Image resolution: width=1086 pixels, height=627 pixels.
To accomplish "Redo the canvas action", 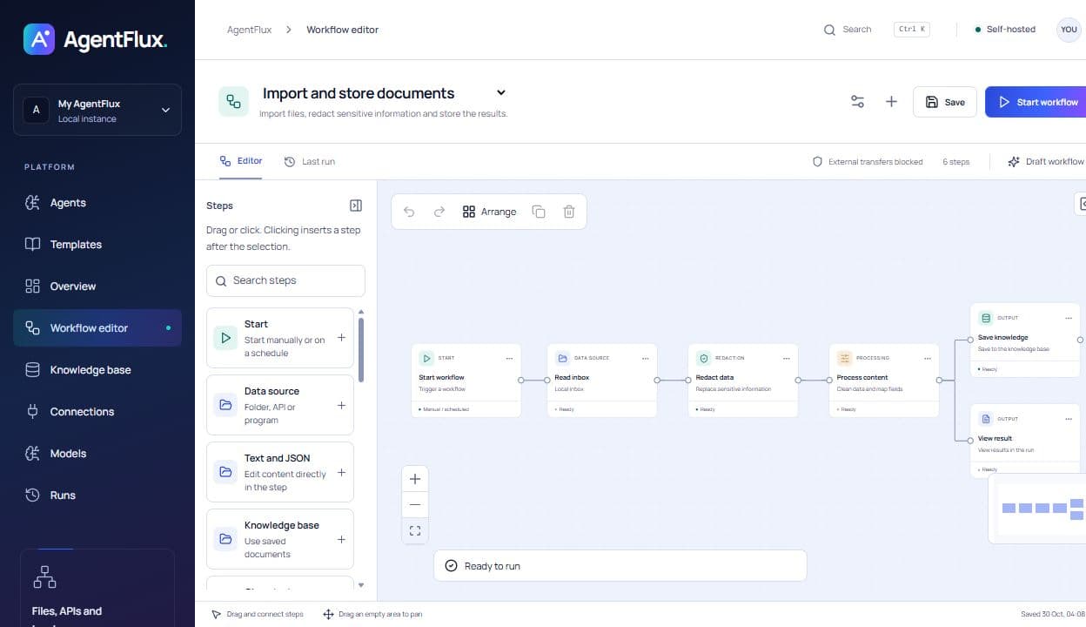I will (x=439, y=212).
